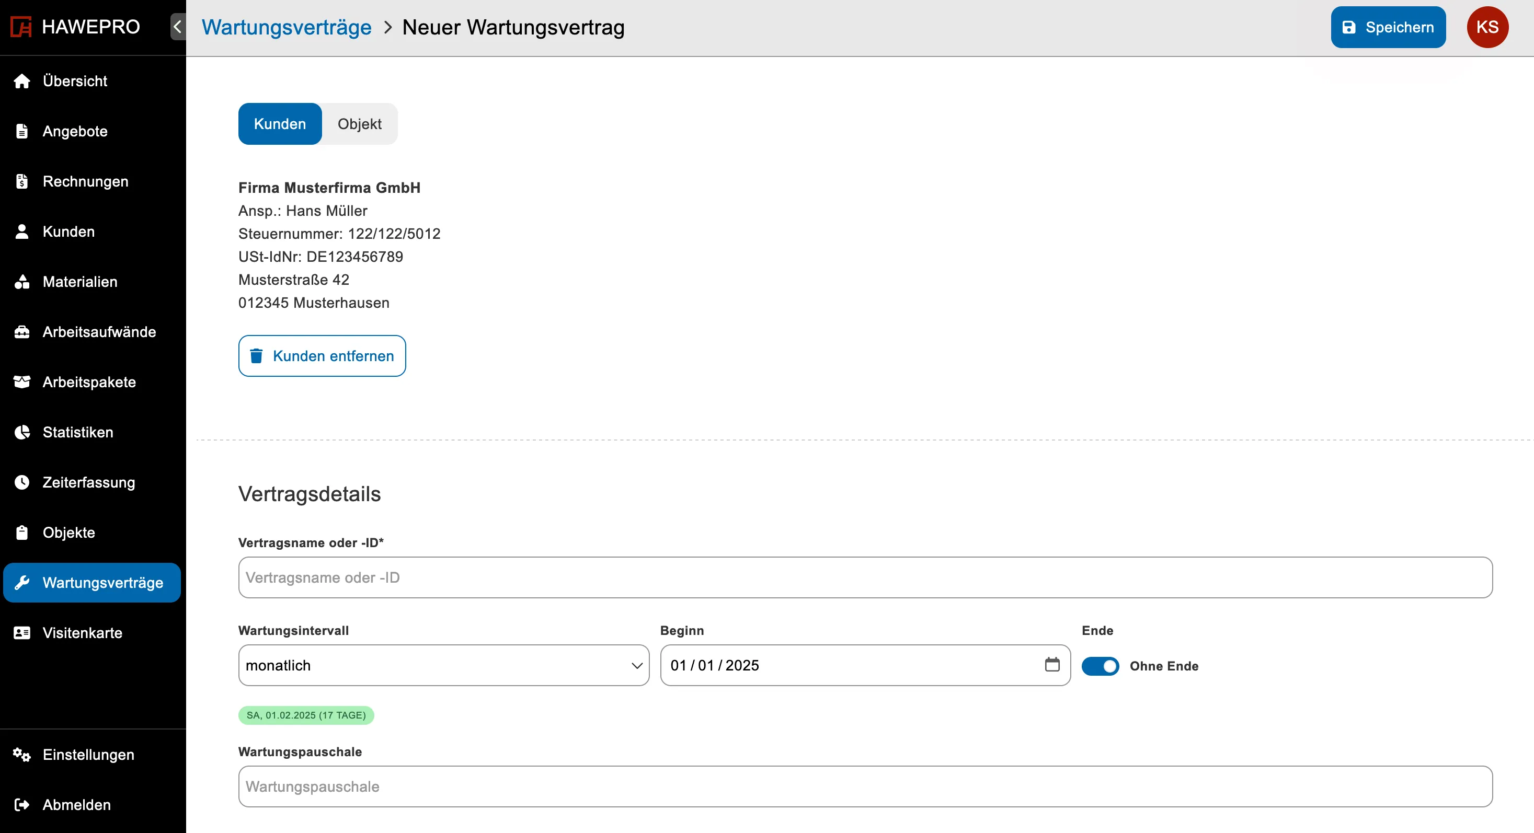Open Statistiken in the sidebar
This screenshot has width=1534, height=833.
tap(91, 432)
